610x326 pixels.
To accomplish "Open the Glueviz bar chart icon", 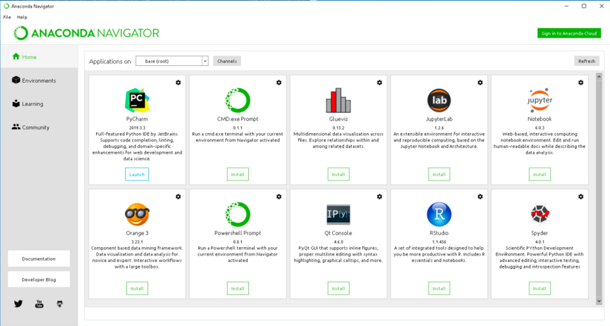I will pyautogui.click(x=338, y=100).
